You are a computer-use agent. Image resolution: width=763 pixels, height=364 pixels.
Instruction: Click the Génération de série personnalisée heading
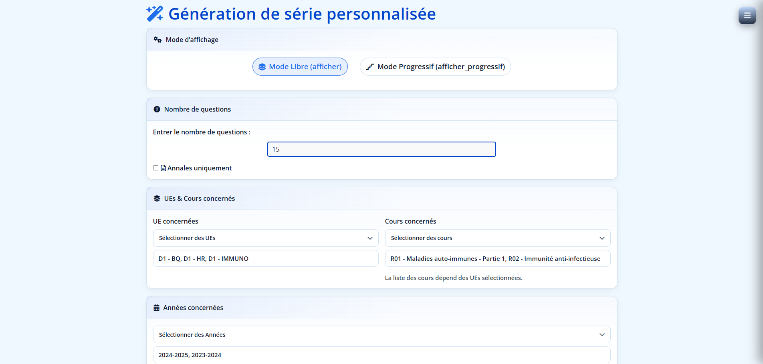[x=302, y=14]
